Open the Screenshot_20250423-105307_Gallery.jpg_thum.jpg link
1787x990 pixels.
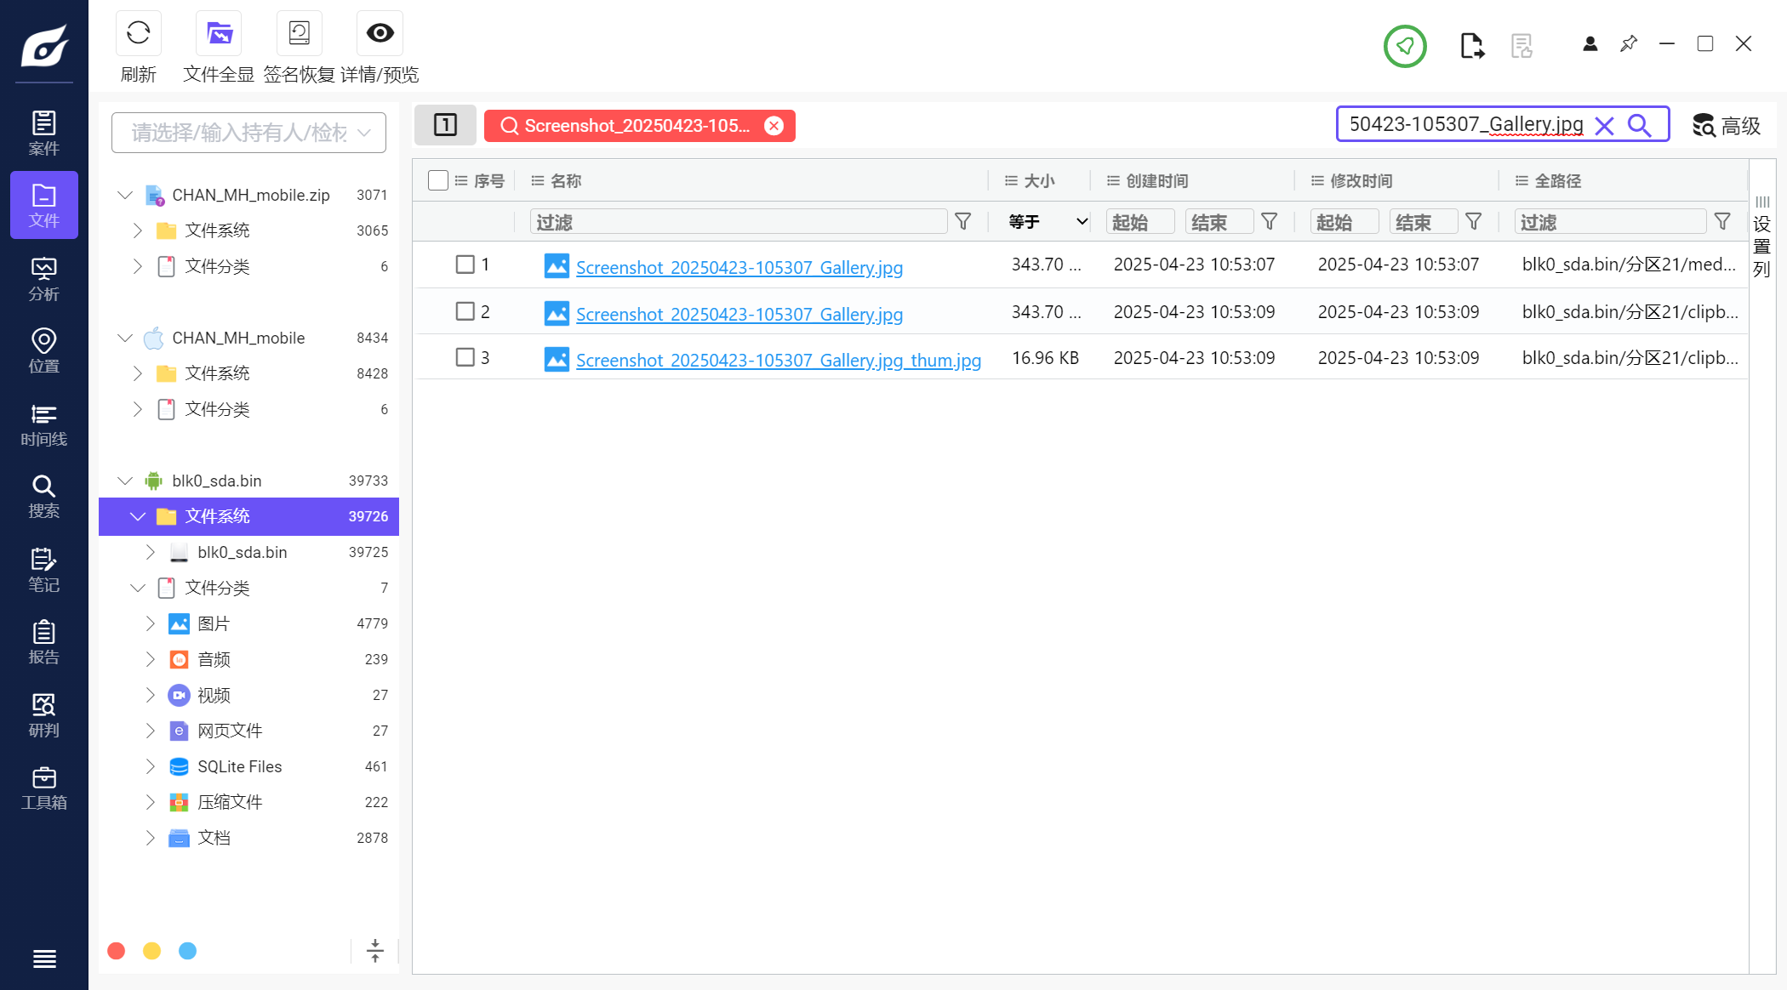pyautogui.click(x=778, y=361)
